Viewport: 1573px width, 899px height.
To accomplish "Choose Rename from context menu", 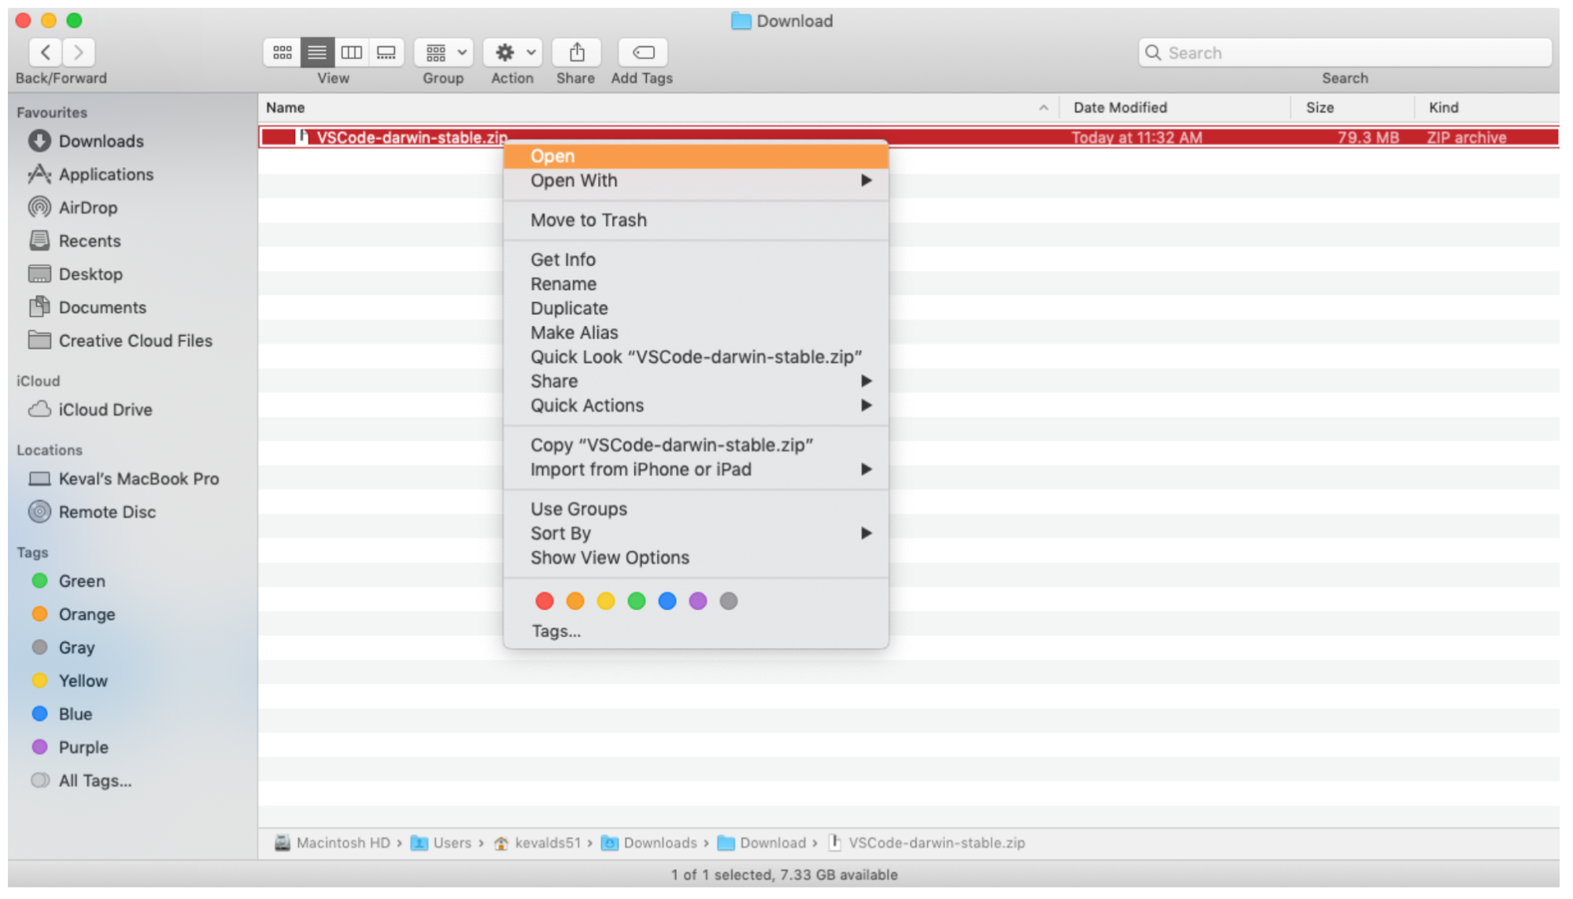I will (696, 284).
